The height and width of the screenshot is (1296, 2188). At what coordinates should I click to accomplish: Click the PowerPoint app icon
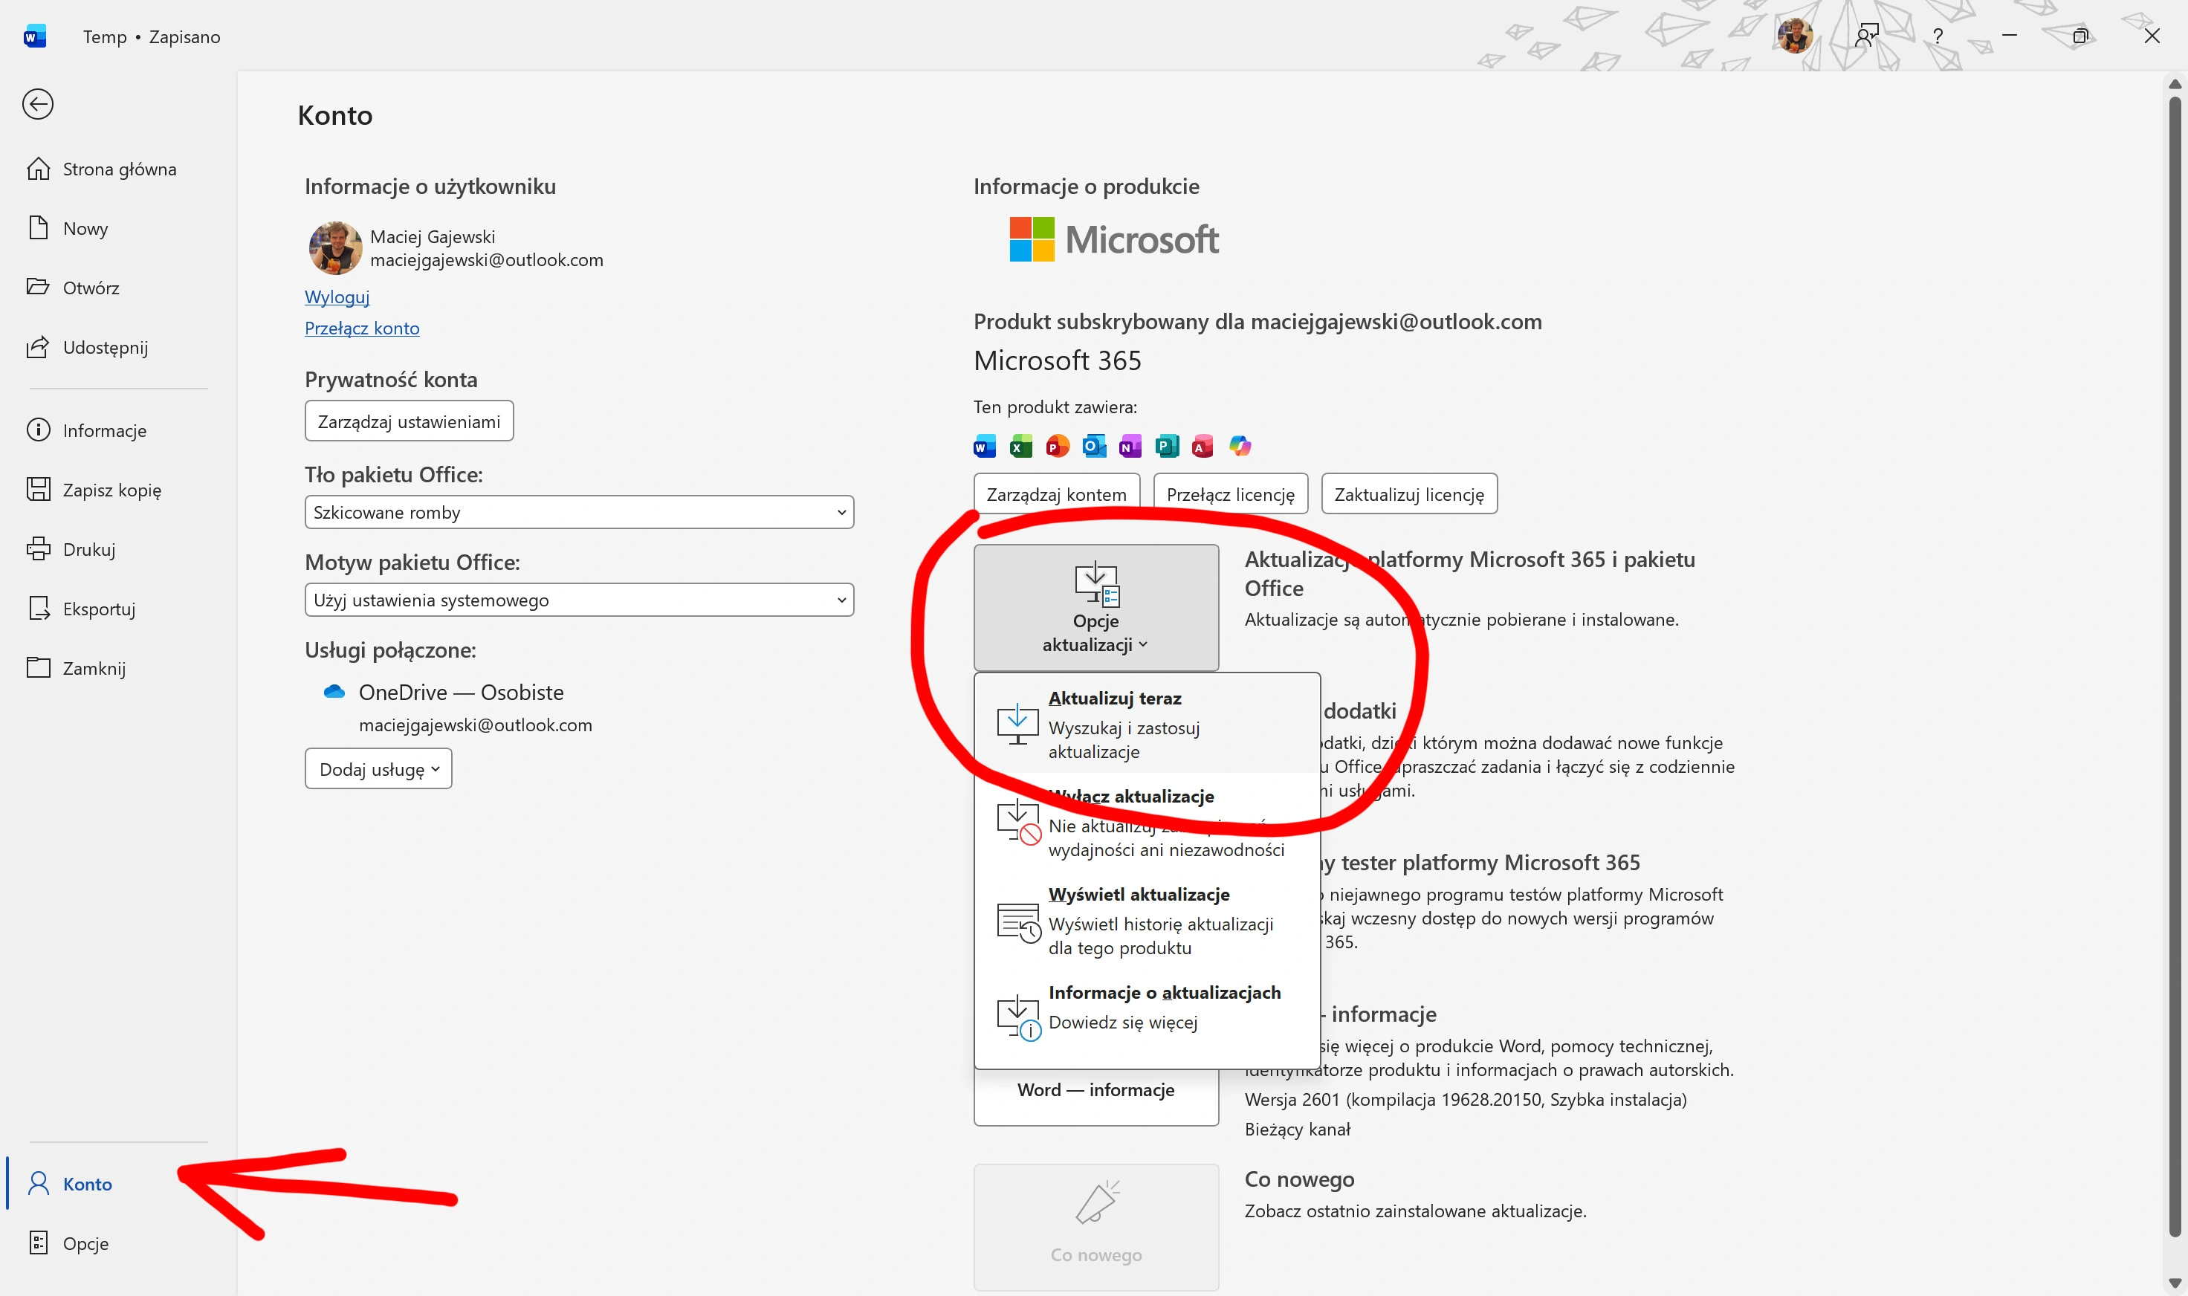click(x=1057, y=447)
